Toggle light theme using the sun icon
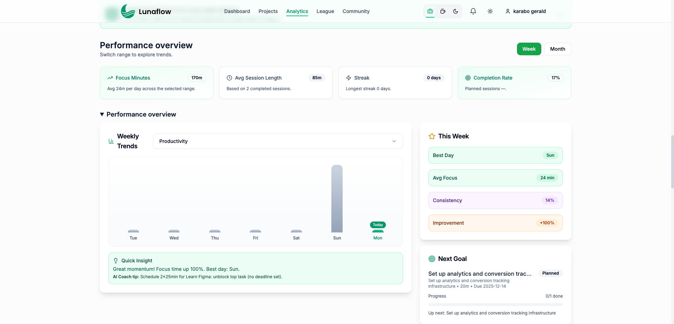 490,11
